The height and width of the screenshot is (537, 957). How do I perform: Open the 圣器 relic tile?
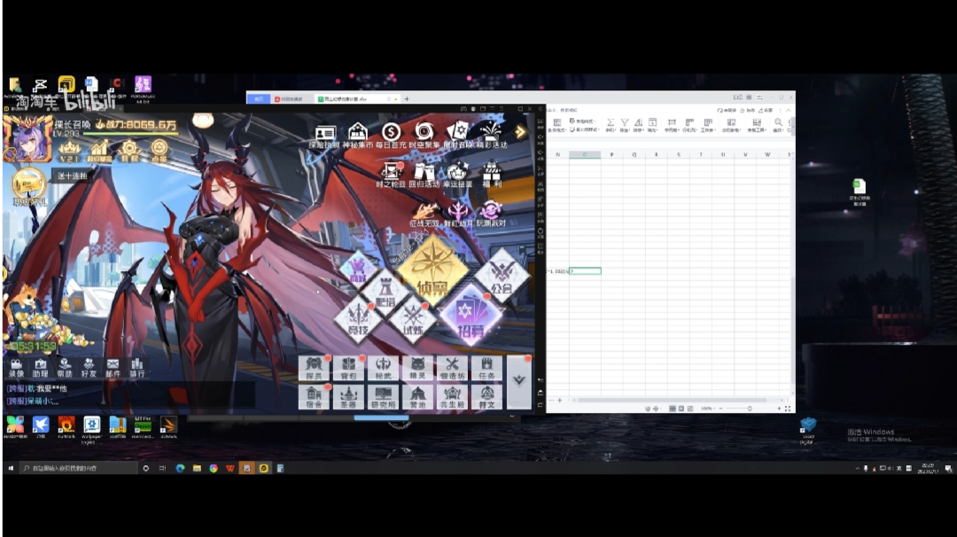pyautogui.click(x=348, y=397)
